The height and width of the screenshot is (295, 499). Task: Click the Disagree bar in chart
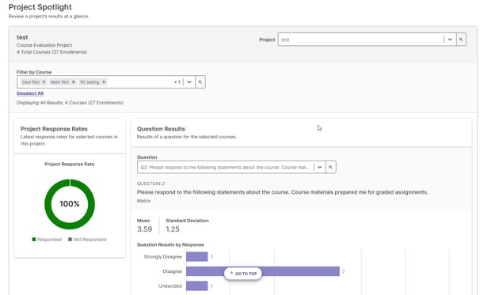263,271
